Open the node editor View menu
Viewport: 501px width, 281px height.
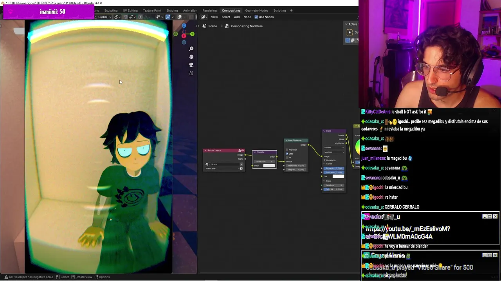pos(214,17)
